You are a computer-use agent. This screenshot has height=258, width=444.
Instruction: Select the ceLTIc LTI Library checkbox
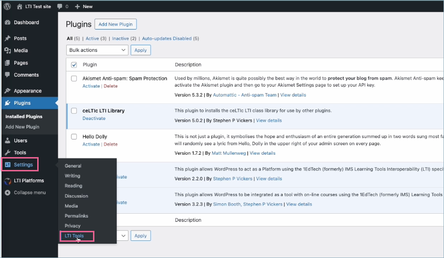coord(74,111)
